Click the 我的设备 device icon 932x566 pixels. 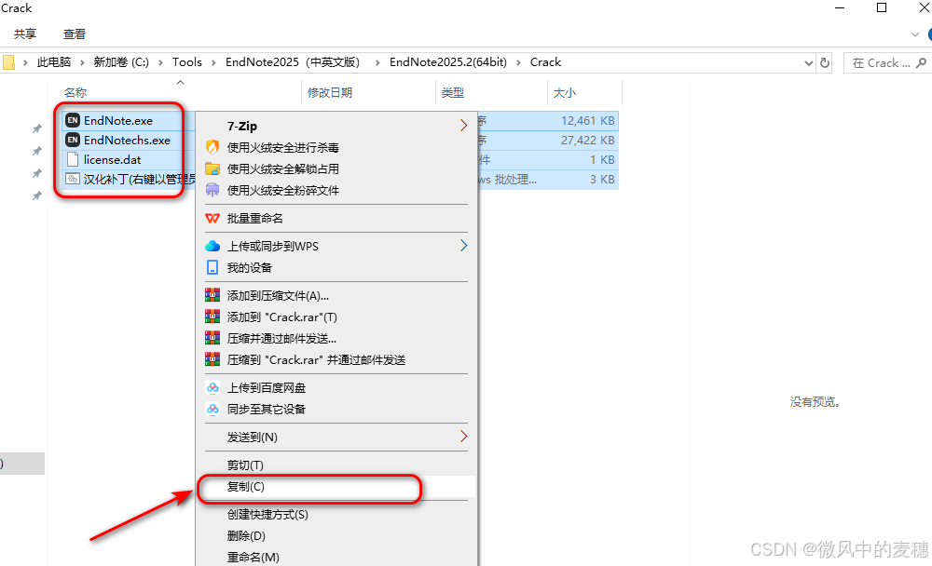[212, 268]
